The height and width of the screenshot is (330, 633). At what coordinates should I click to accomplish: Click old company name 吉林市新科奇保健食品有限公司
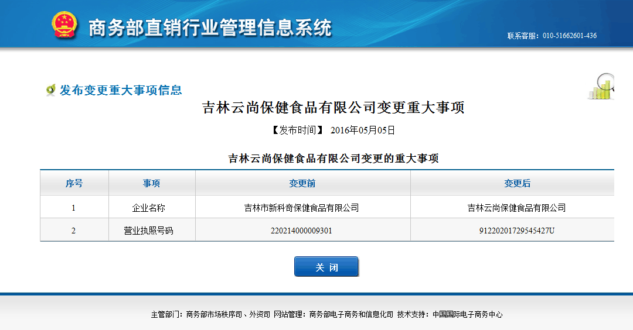301,208
